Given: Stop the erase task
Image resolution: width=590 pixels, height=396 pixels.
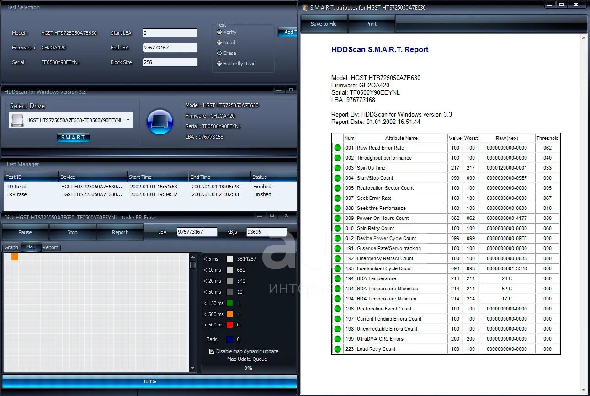Looking at the screenshot, I should tap(72, 232).
